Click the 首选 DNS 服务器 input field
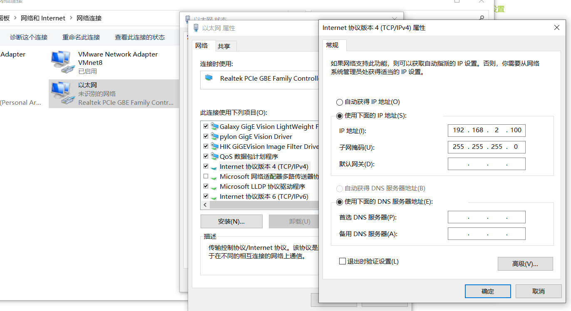The height and width of the screenshot is (311, 571). coord(487,217)
